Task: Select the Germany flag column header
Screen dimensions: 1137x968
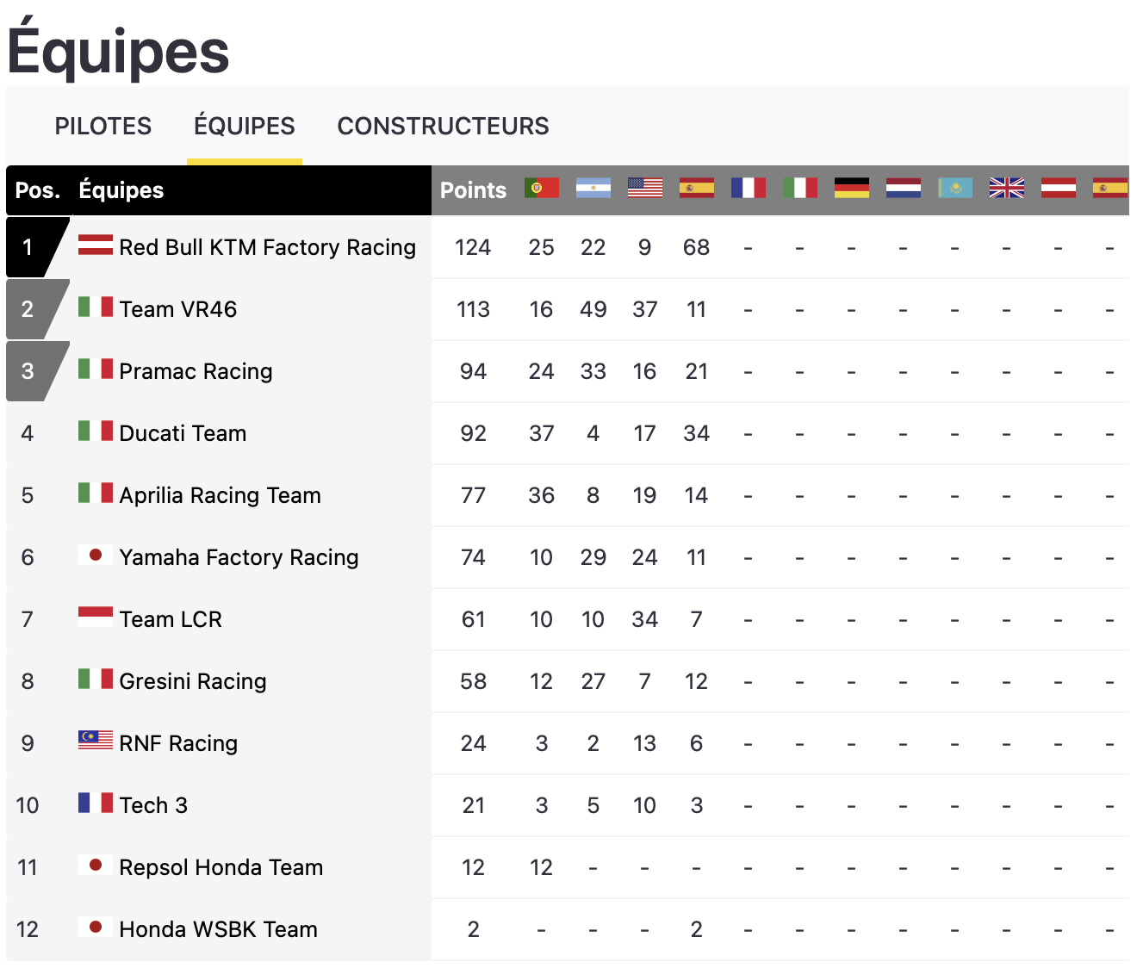Action: point(851,188)
